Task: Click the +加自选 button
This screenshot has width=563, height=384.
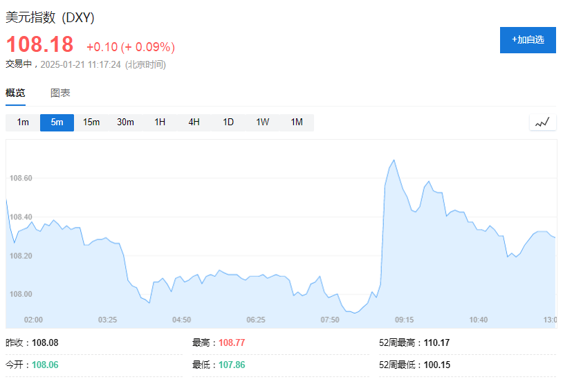Action: pyautogui.click(x=528, y=40)
